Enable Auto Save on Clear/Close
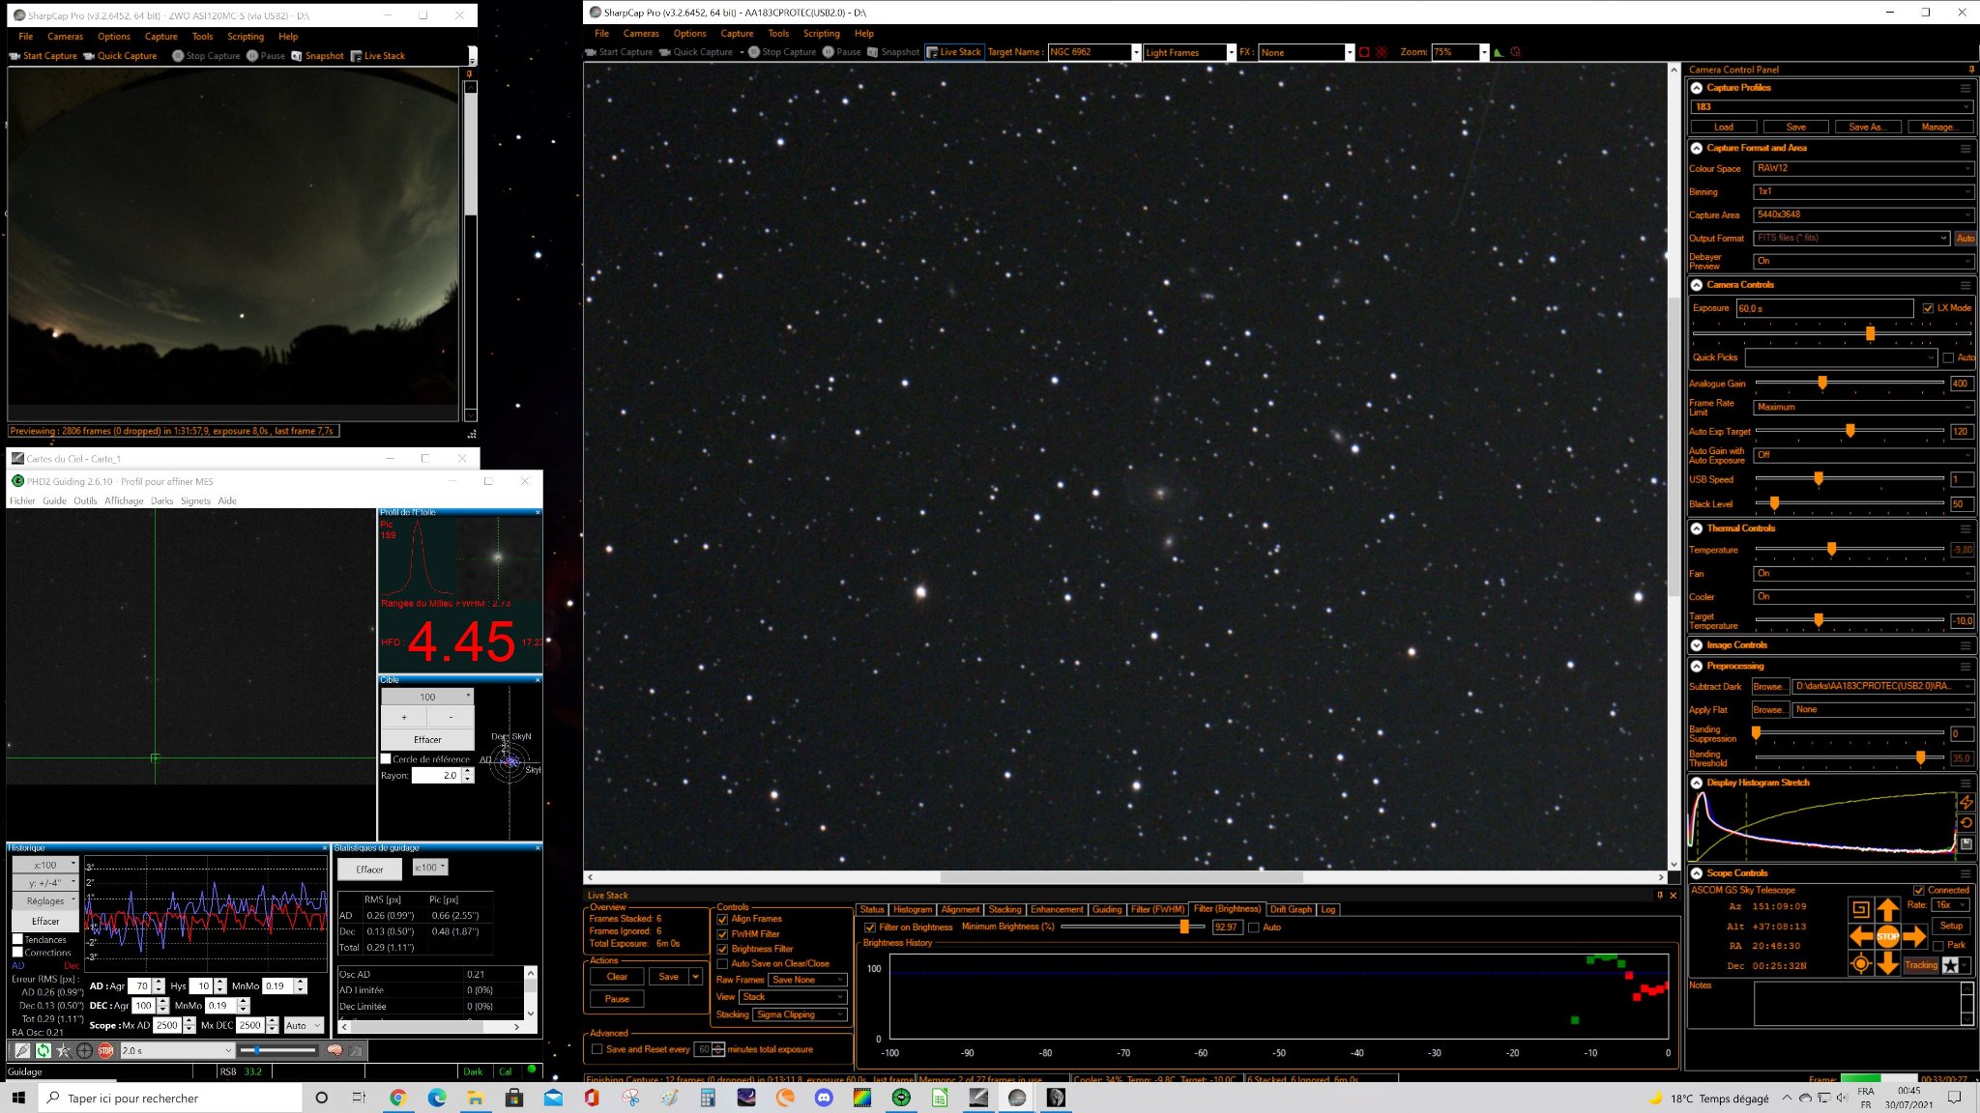This screenshot has height=1113, width=1980. click(722, 964)
